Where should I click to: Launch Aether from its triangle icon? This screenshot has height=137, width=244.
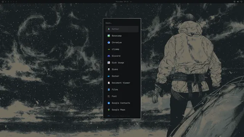[109, 29]
